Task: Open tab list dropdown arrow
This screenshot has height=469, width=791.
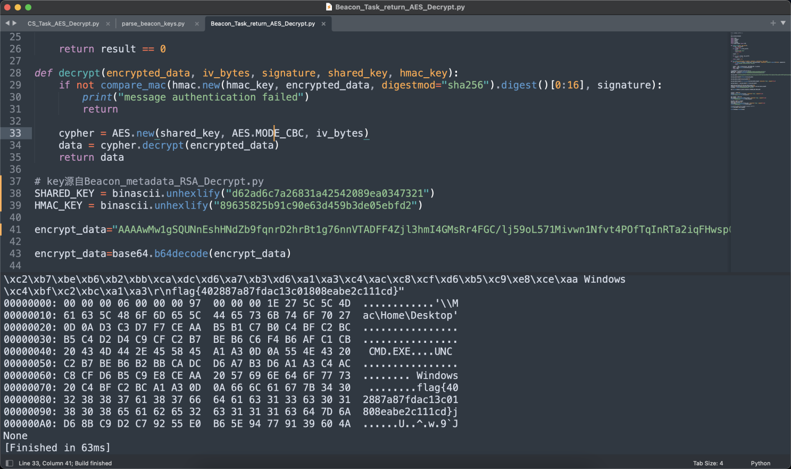Action: 783,23
